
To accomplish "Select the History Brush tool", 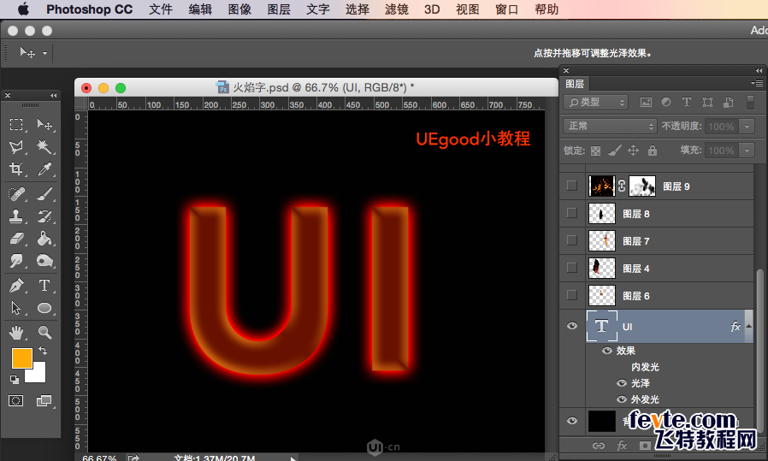I will (44, 216).
